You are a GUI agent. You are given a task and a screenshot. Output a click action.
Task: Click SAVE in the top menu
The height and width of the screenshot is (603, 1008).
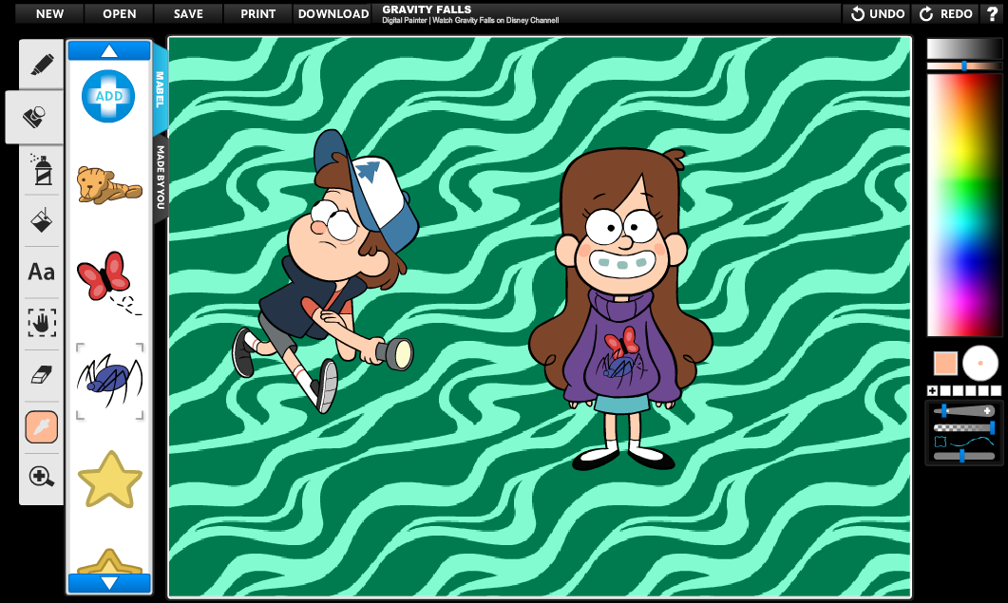tap(188, 13)
